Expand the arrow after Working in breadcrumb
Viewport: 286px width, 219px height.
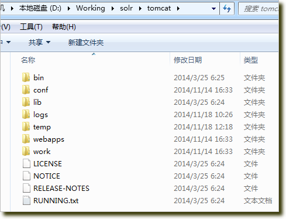(112, 9)
